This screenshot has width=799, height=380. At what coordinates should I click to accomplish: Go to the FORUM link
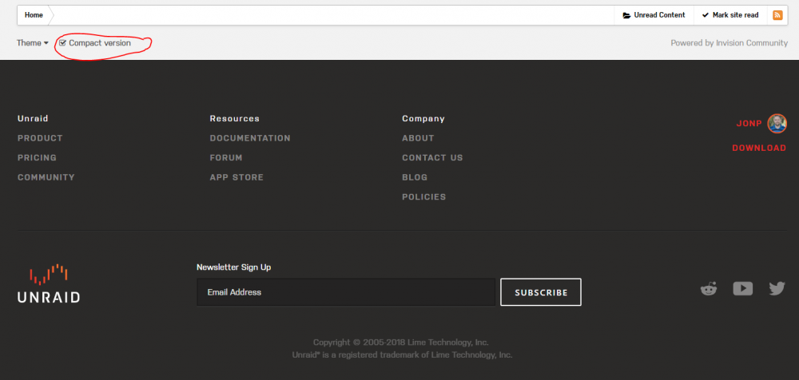pyautogui.click(x=226, y=158)
